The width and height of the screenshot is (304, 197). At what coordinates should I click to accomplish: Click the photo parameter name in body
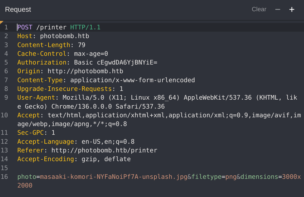(27, 177)
